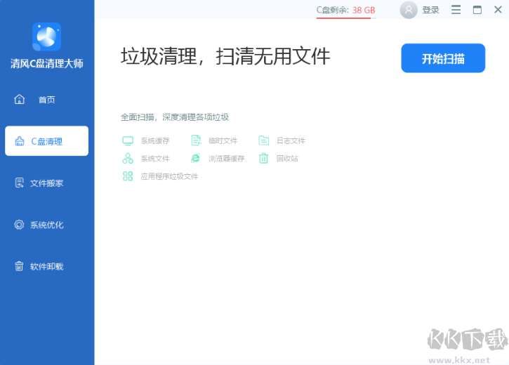Click the 临时文件 label
Screen dimensions: 509x365
click(x=223, y=141)
